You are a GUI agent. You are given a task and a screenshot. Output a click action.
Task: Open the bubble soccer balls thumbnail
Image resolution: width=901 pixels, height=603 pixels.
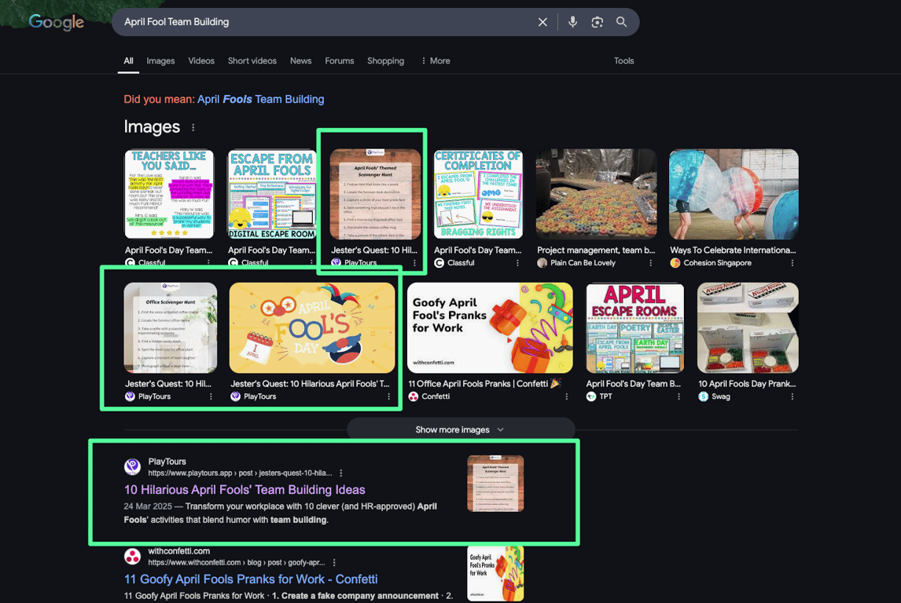(734, 194)
